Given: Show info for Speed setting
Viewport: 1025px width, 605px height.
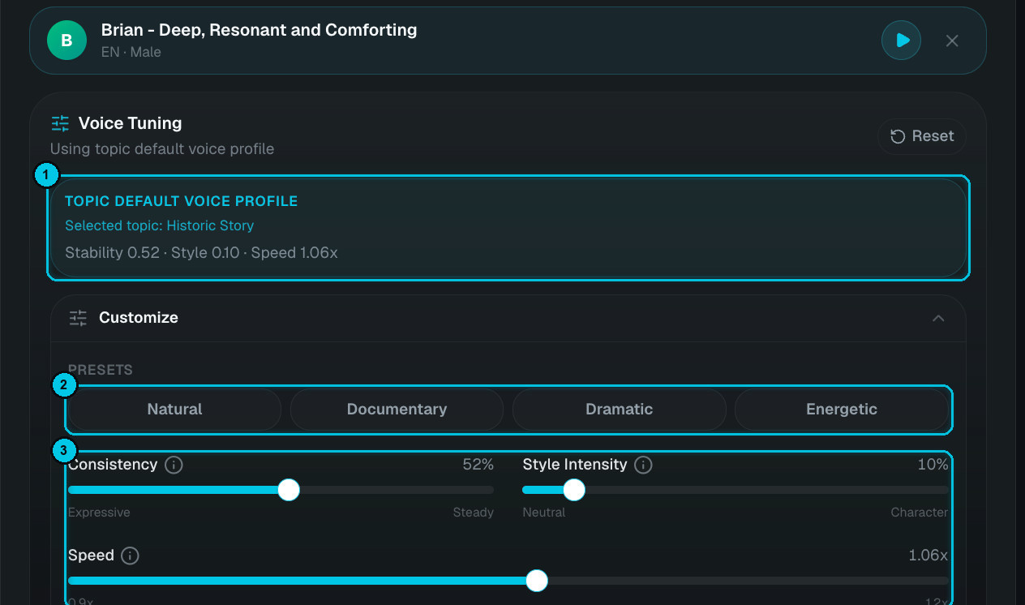Looking at the screenshot, I should [130, 556].
